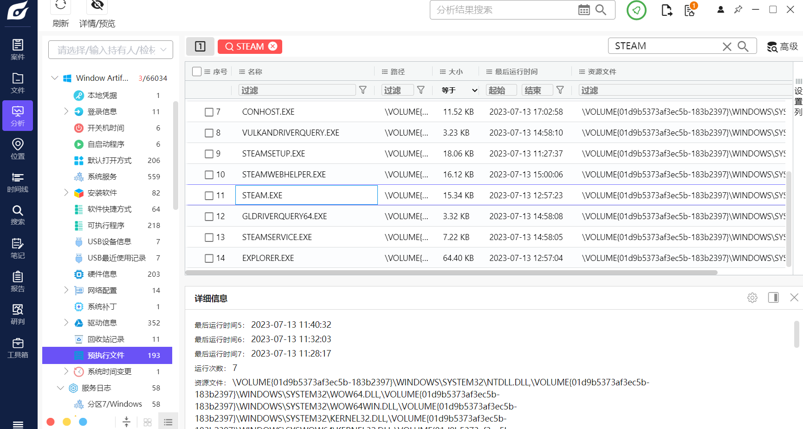Image resolution: width=803 pixels, height=429 pixels.
Task: Expand the 系统时间变更 tree node
Action: click(66, 371)
